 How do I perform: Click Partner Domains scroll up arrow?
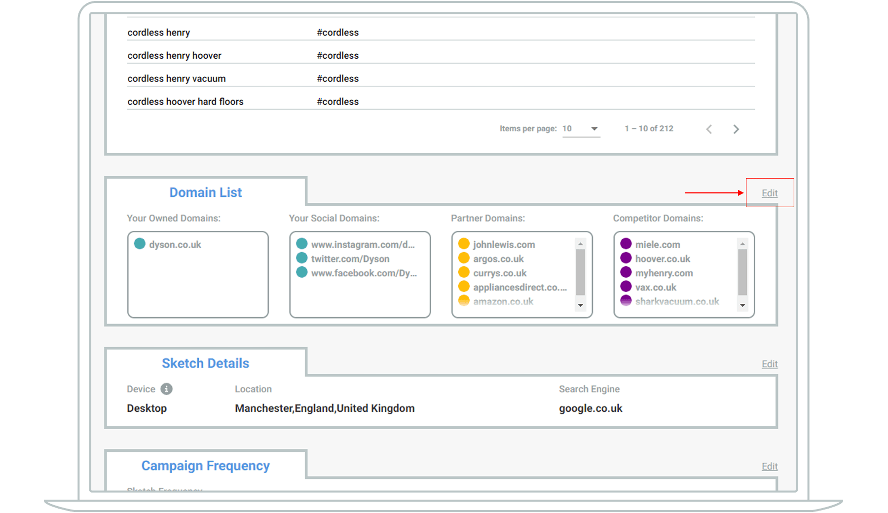click(x=581, y=244)
